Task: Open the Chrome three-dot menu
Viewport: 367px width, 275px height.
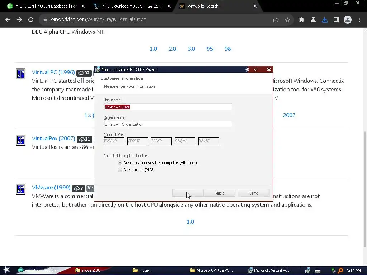Action: (359, 20)
